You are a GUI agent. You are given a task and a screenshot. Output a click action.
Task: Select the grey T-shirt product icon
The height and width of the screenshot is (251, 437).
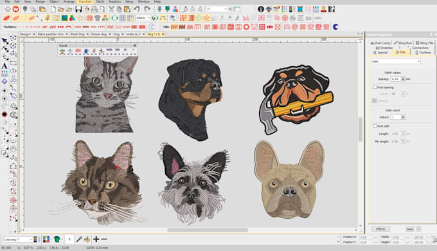97,18
